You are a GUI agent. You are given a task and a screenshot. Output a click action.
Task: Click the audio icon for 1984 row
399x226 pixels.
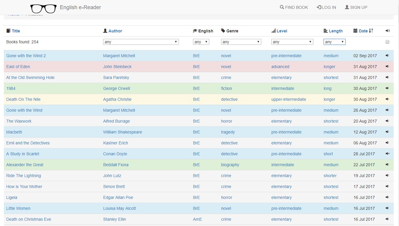point(387,88)
